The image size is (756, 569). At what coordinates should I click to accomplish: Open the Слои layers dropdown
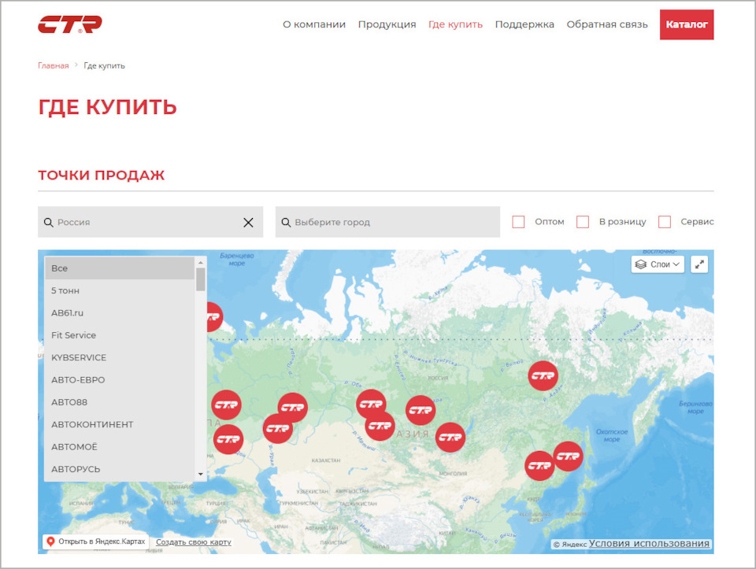point(658,264)
